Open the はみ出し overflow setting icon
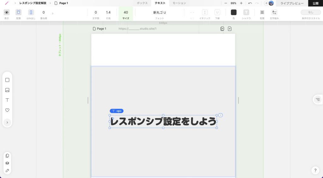Image resolution: width=323 pixels, height=178 pixels. pos(31,12)
